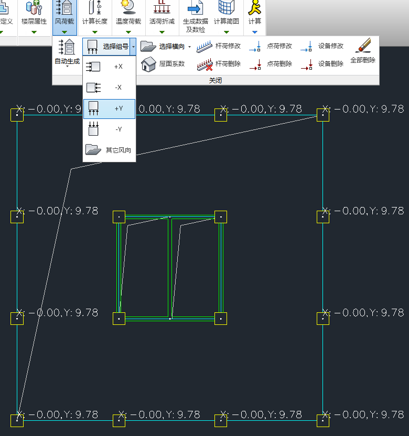Viewport: 409px width, 436px height.
Task: Click 选择榀向 folder button
Action: 163,47
